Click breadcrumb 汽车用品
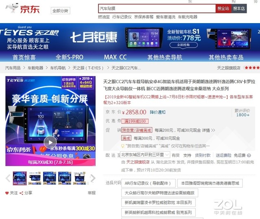 point(13,68)
